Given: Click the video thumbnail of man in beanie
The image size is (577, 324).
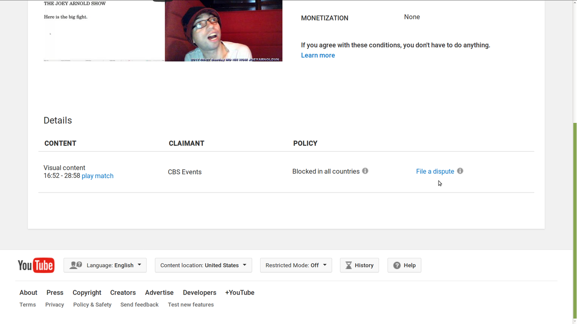Looking at the screenshot, I should coord(224,31).
